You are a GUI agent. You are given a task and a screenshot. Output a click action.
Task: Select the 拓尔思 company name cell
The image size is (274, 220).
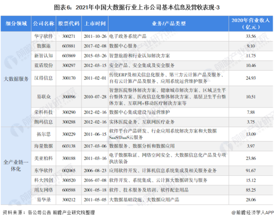[44, 134]
